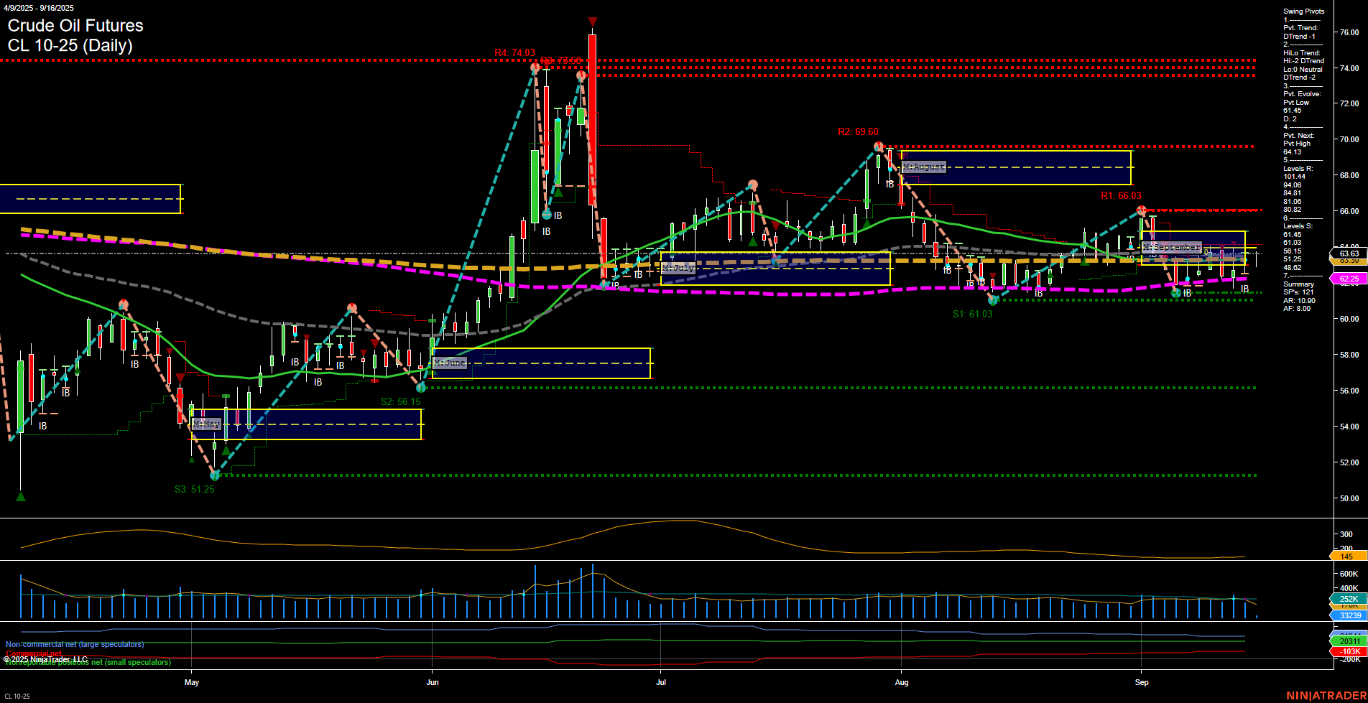Click the S3: 51.25 support pivot label
The image size is (1368, 703).
pos(194,489)
